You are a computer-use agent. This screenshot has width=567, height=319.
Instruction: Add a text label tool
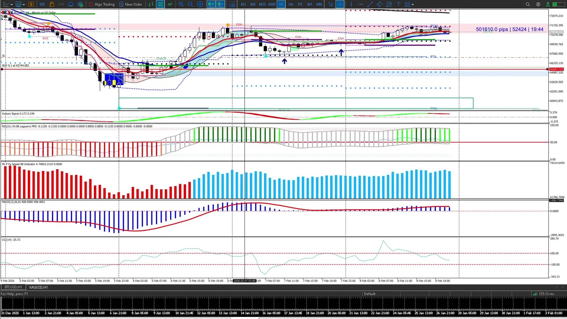tap(398, 4)
